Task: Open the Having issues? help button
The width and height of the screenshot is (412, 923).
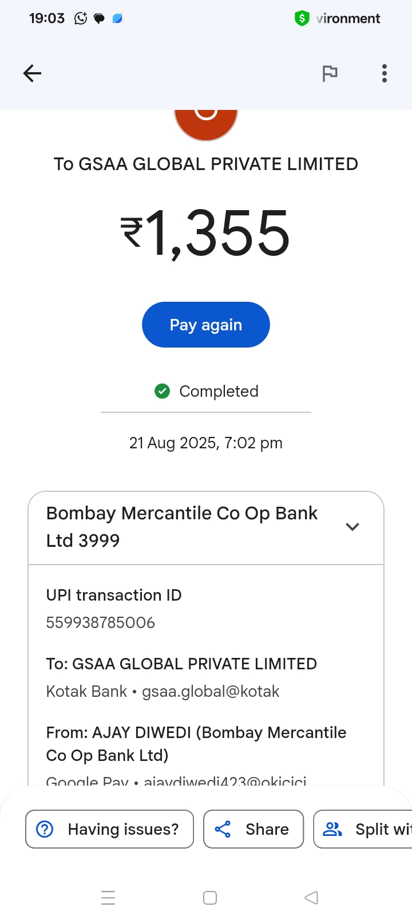Action: coord(110,829)
